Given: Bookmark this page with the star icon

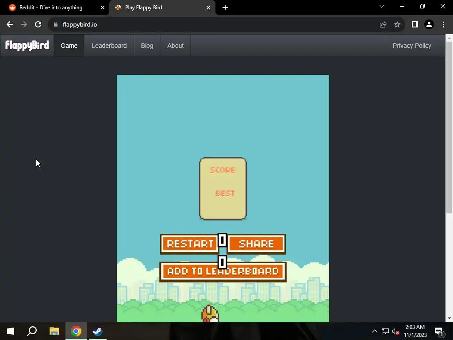Looking at the screenshot, I should [397, 25].
